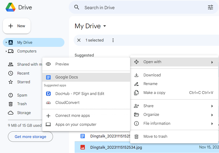Open Recent in sidebar

coord(23,73)
